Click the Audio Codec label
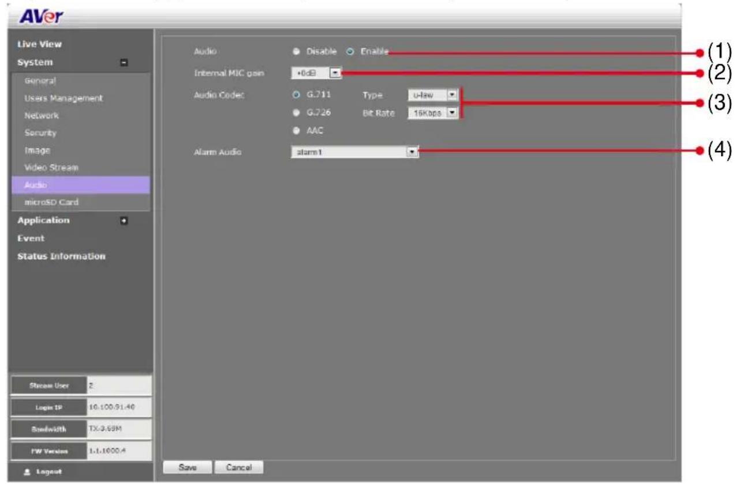The height and width of the screenshot is (484, 740). (x=219, y=95)
